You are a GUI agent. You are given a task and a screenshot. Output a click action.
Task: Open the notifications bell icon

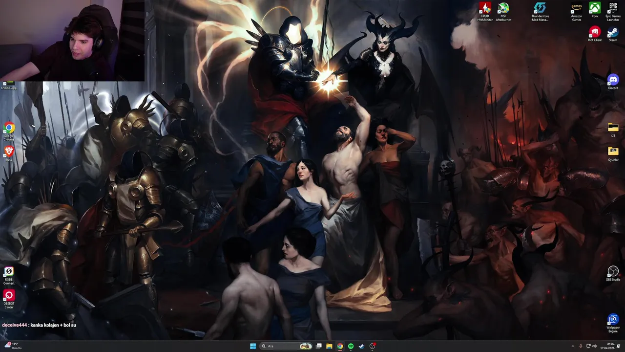(x=619, y=346)
